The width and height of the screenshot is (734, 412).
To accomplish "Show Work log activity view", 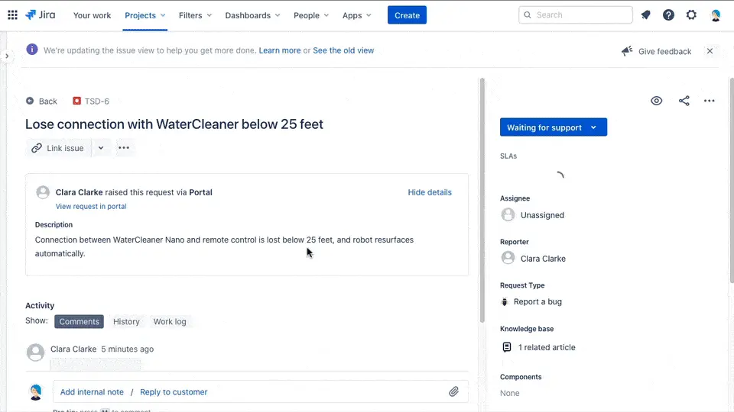I will [x=169, y=322].
